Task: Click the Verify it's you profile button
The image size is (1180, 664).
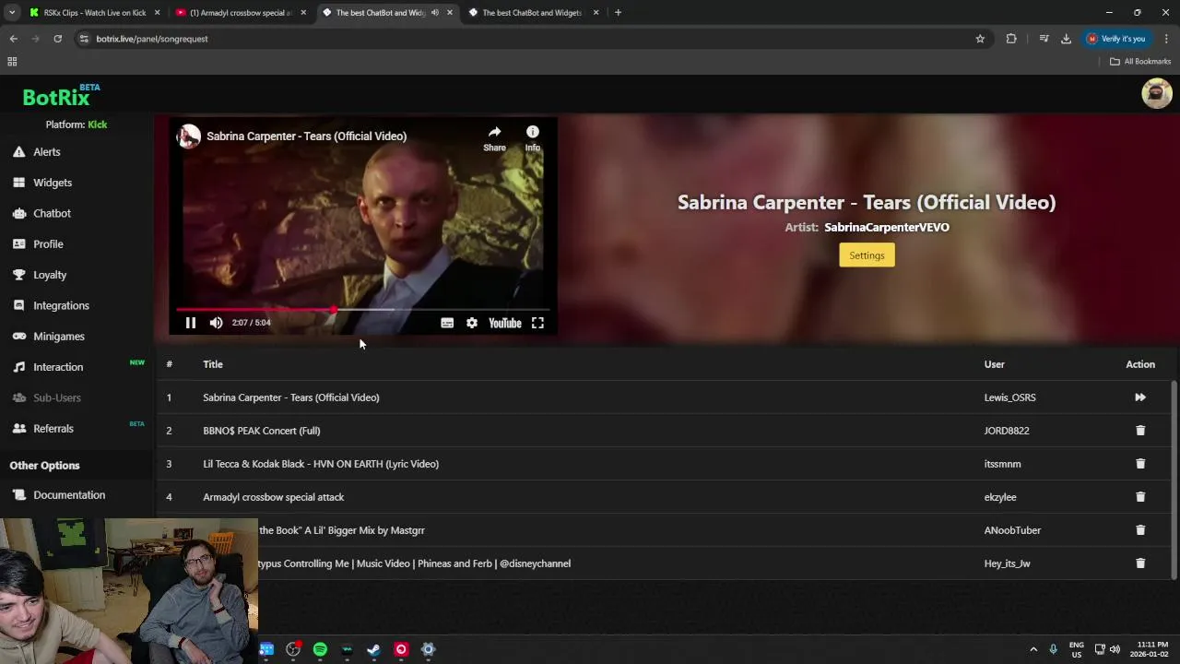Action: click(1116, 39)
